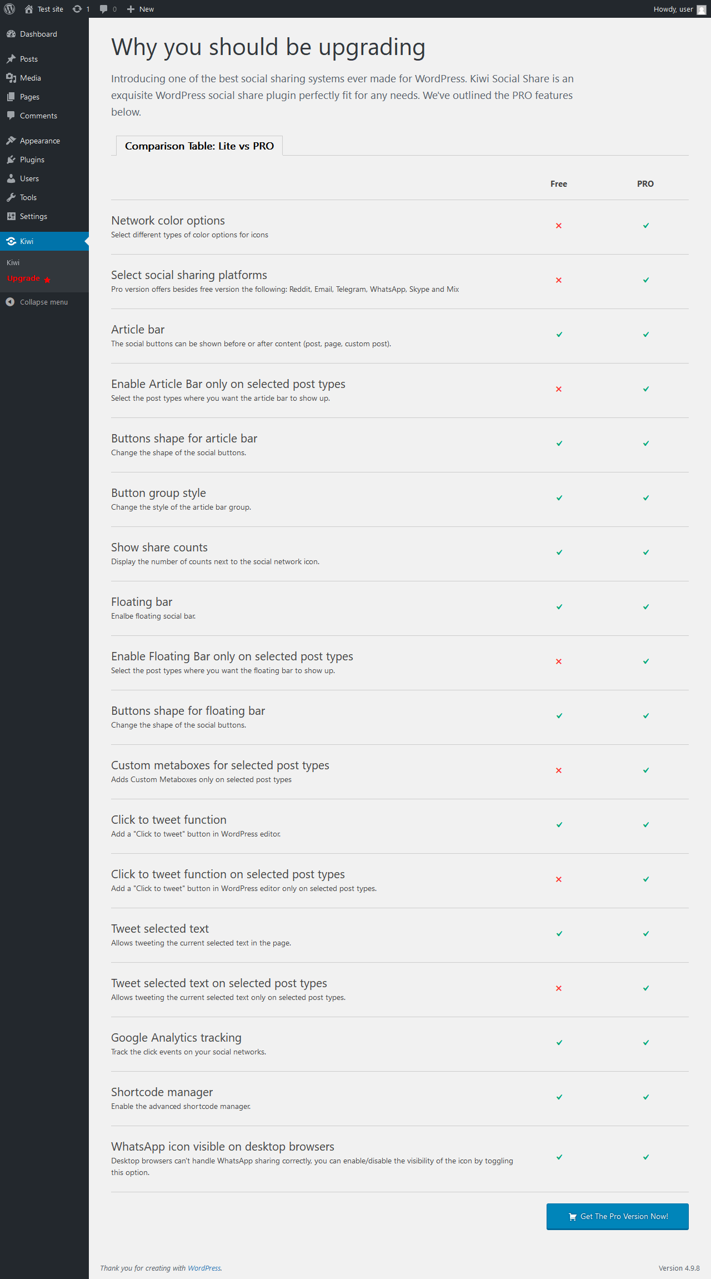Click the PRO checkmark for Google Analytics tracking
Screen dimensions: 711x1279
(x=646, y=1043)
